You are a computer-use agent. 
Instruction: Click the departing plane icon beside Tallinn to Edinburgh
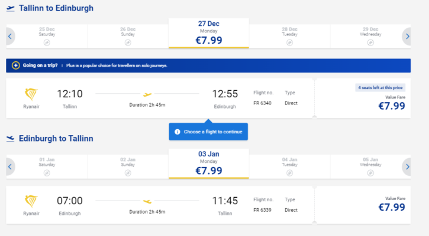[x=11, y=8]
